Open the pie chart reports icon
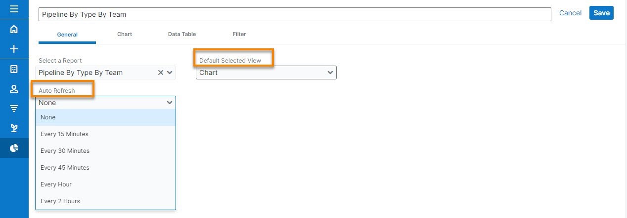The image size is (627, 218). pyautogui.click(x=14, y=148)
